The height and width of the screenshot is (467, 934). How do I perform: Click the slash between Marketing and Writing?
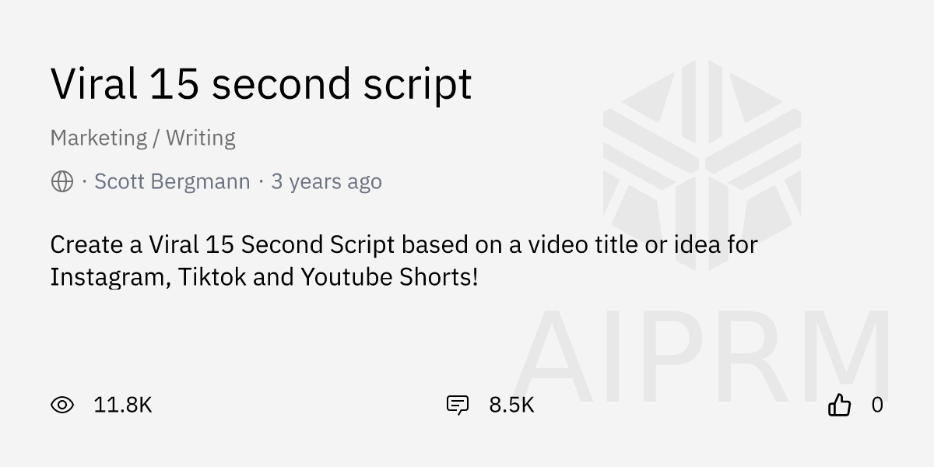[156, 138]
